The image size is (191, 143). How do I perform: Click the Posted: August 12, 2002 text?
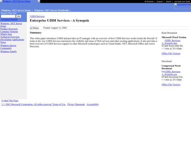55,28
